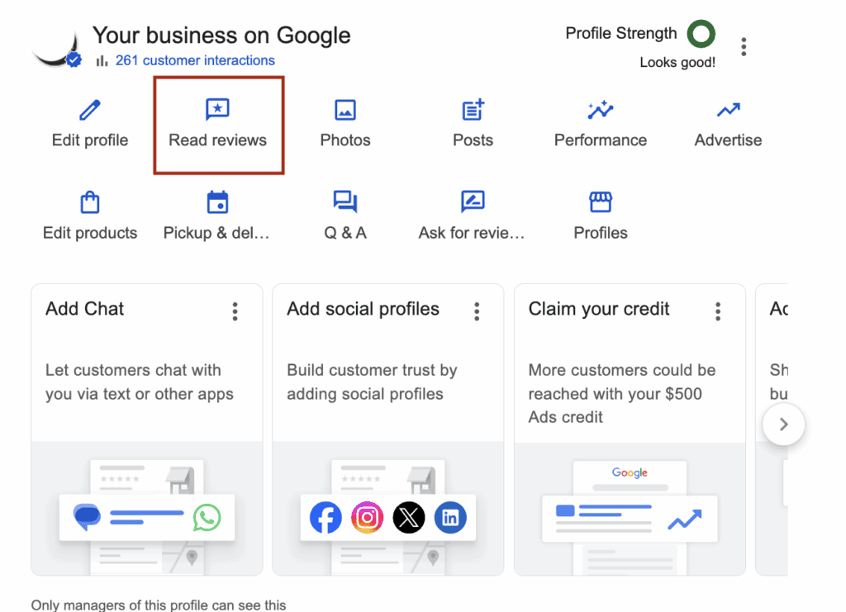Select the Edit profile pencil icon
This screenshot has width=846, height=612.
pyautogui.click(x=89, y=108)
